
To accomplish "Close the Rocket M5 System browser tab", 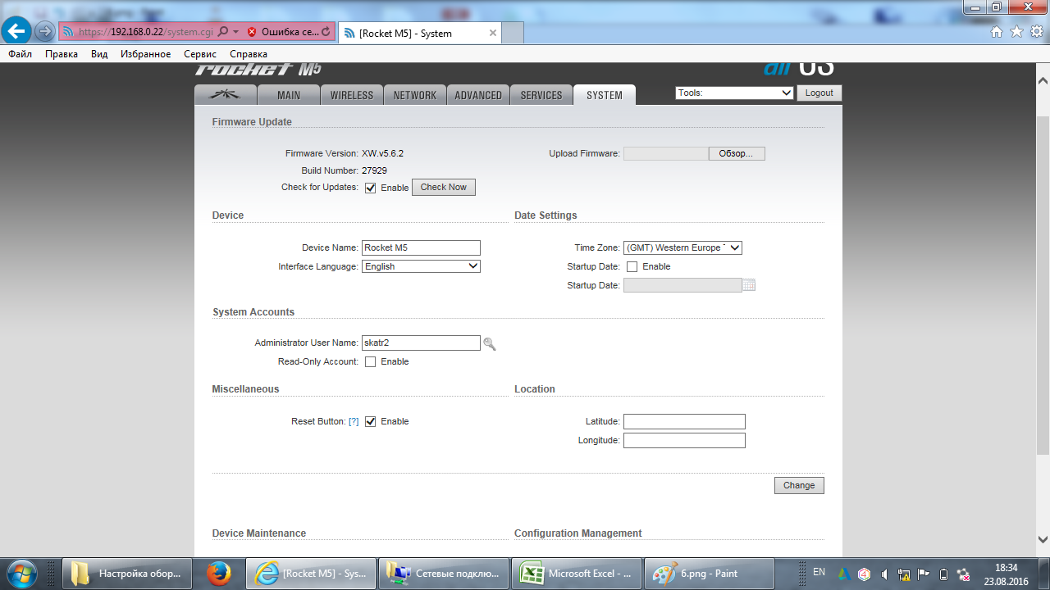I will 493,33.
